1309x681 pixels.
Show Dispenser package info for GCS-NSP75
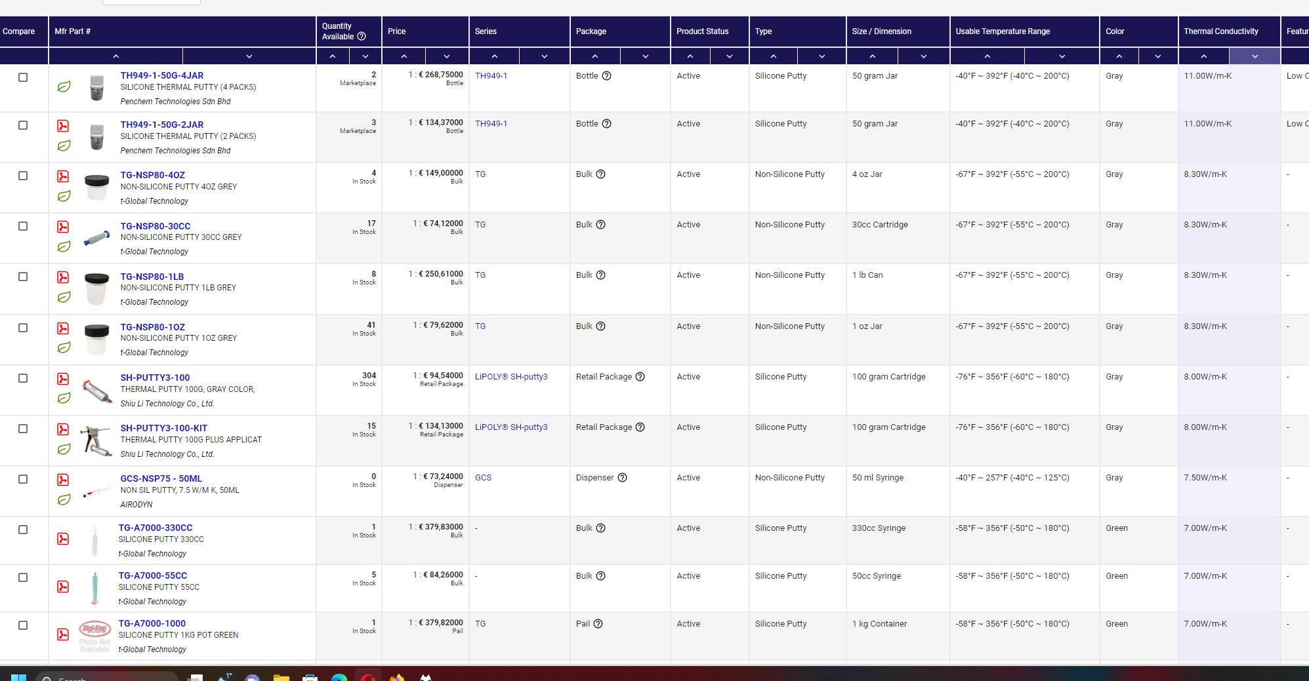click(x=622, y=478)
